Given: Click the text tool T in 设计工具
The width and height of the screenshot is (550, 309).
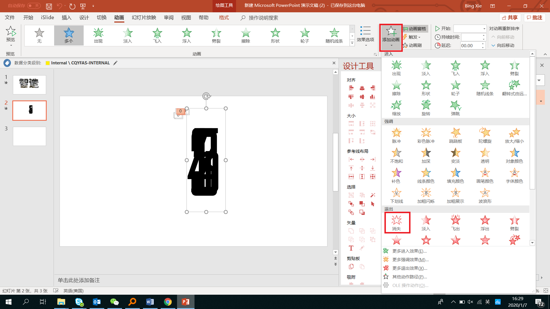Looking at the screenshot, I should pyautogui.click(x=351, y=248).
